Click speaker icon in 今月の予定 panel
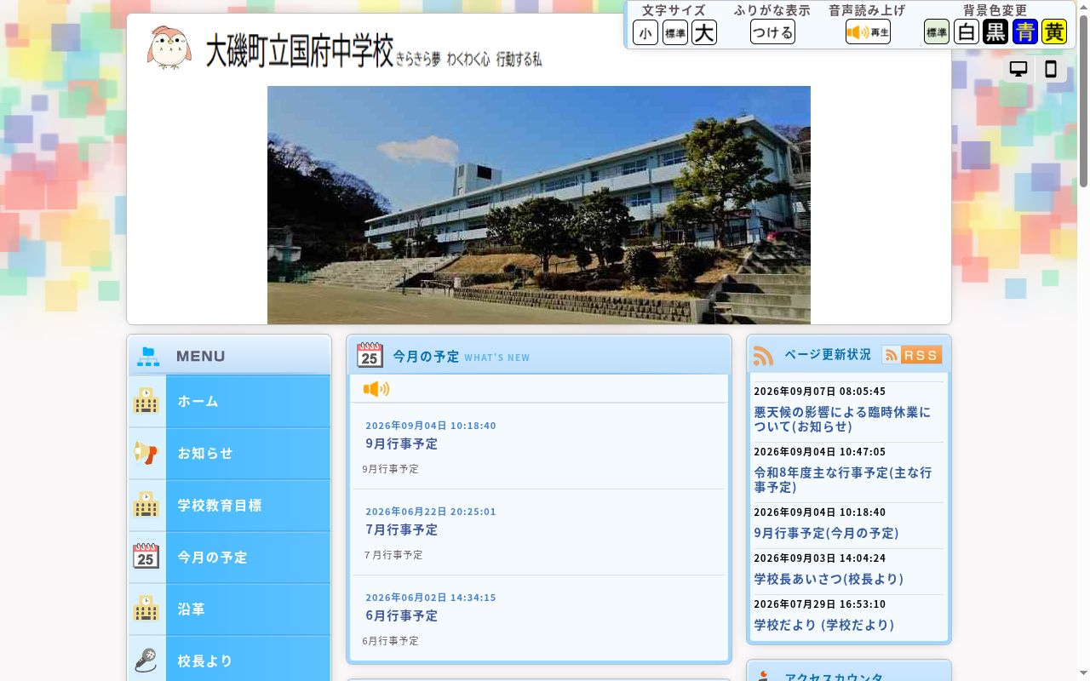Image resolution: width=1090 pixels, height=681 pixels. pyautogui.click(x=376, y=389)
